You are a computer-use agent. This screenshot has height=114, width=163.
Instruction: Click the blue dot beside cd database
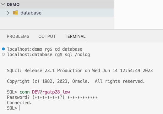(x=3, y=49)
